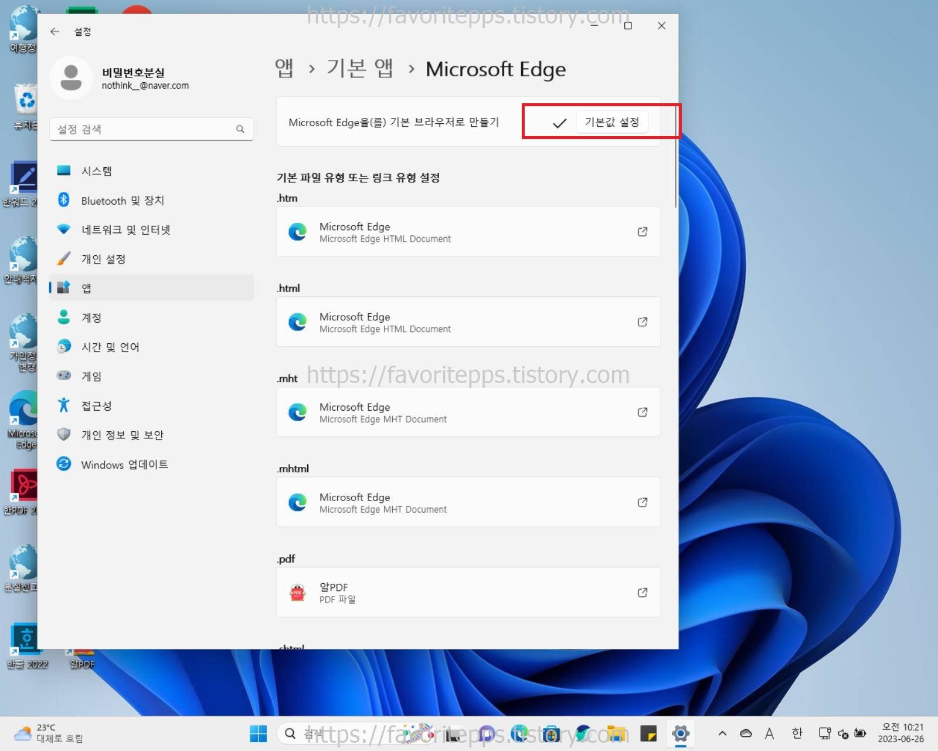
Task: Open Windows Update category
Action: [151, 464]
